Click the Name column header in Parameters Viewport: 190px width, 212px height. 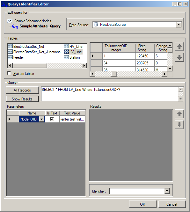pos(32,113)
